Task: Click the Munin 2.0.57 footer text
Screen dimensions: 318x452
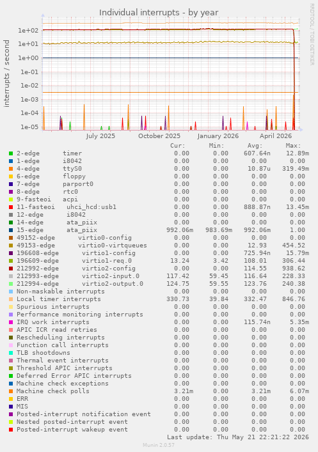Action: 159,445
